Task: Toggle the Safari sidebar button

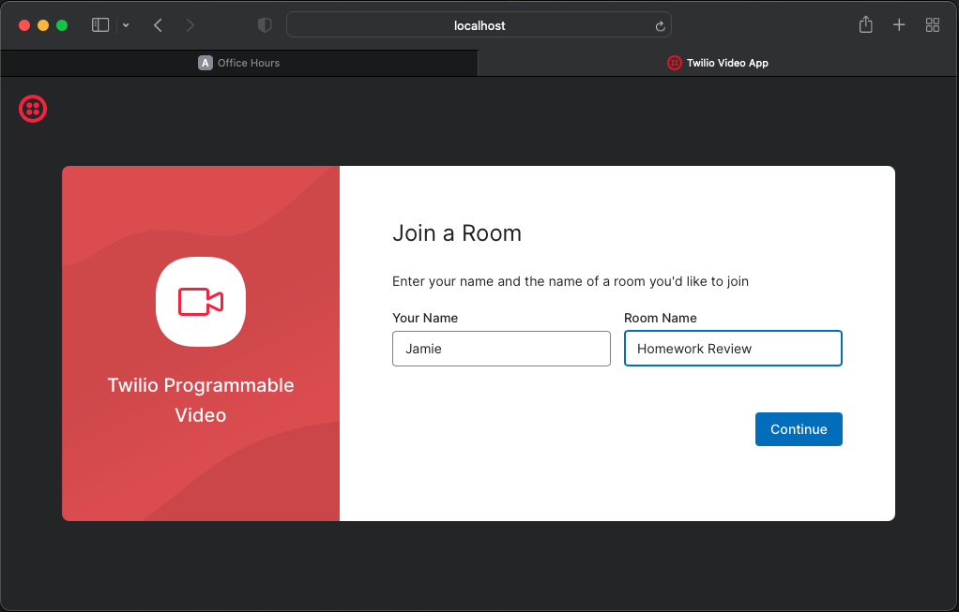Action: (100, 25)
